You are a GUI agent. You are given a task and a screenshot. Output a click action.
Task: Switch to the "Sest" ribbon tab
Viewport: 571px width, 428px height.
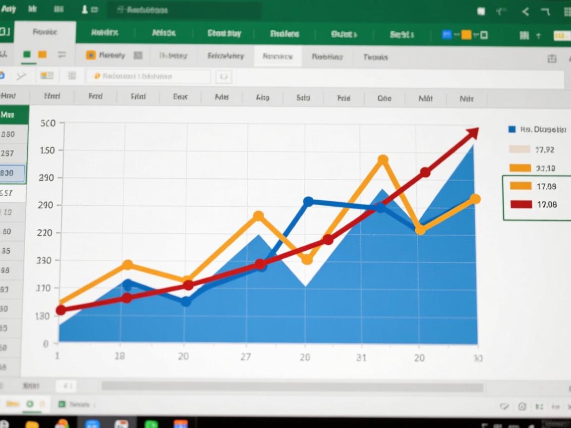[x=401, y=34]
